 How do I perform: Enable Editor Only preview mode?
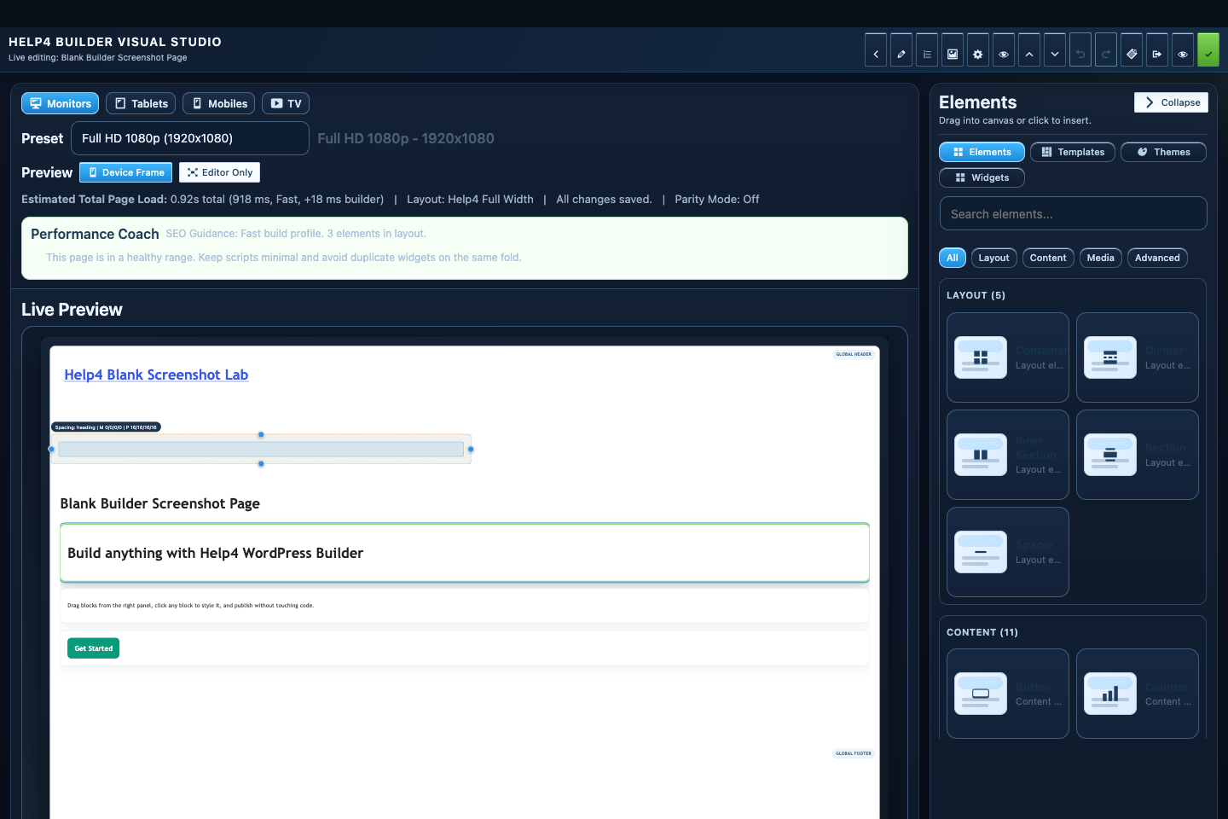(220, 172)
